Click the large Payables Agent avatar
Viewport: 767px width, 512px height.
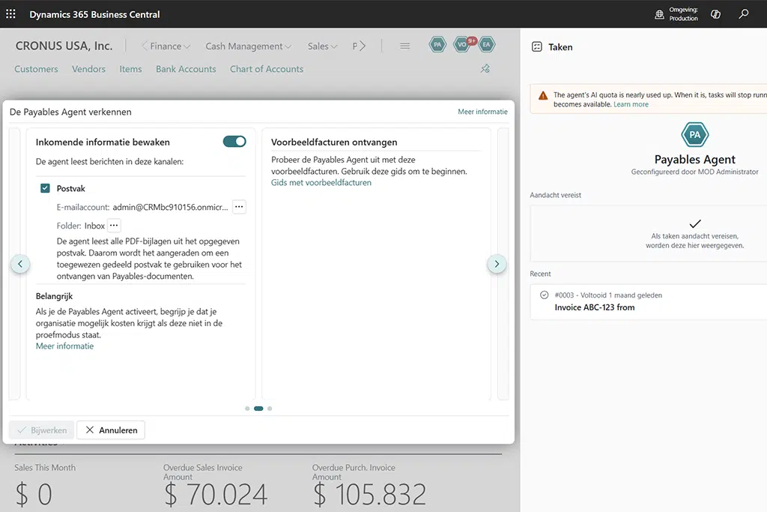pos(694,135)
